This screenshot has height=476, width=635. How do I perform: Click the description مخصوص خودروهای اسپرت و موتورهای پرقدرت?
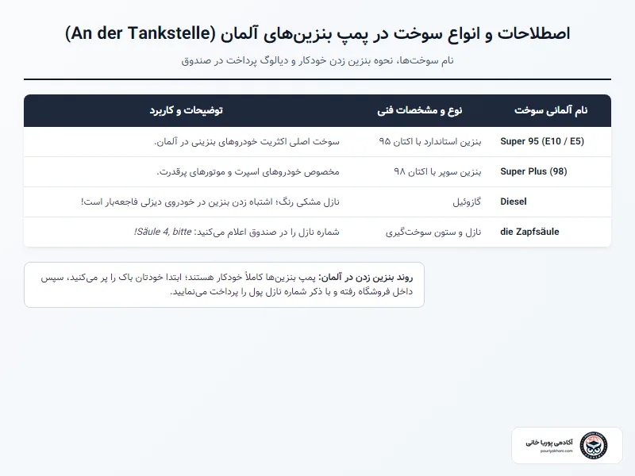[248, 171]
